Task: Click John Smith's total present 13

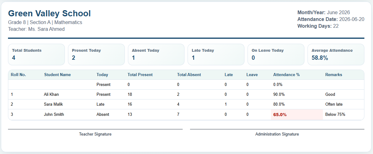Action: pyautogui.click(x=150, y=115)
